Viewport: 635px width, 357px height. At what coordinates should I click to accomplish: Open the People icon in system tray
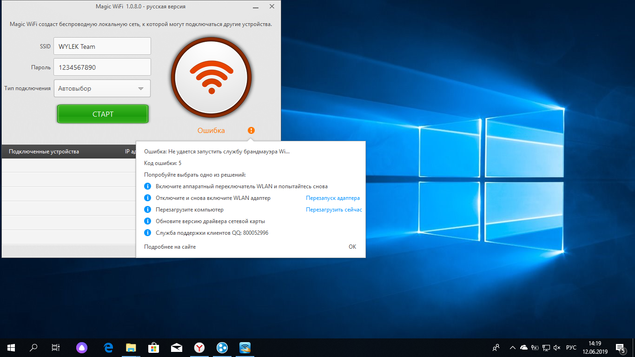[x=496, y=347]
